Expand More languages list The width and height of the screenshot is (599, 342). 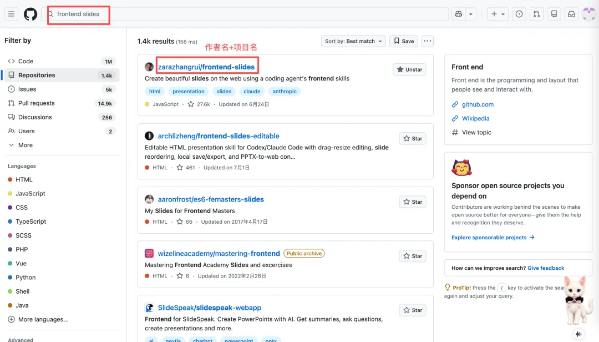pos(38,319)
